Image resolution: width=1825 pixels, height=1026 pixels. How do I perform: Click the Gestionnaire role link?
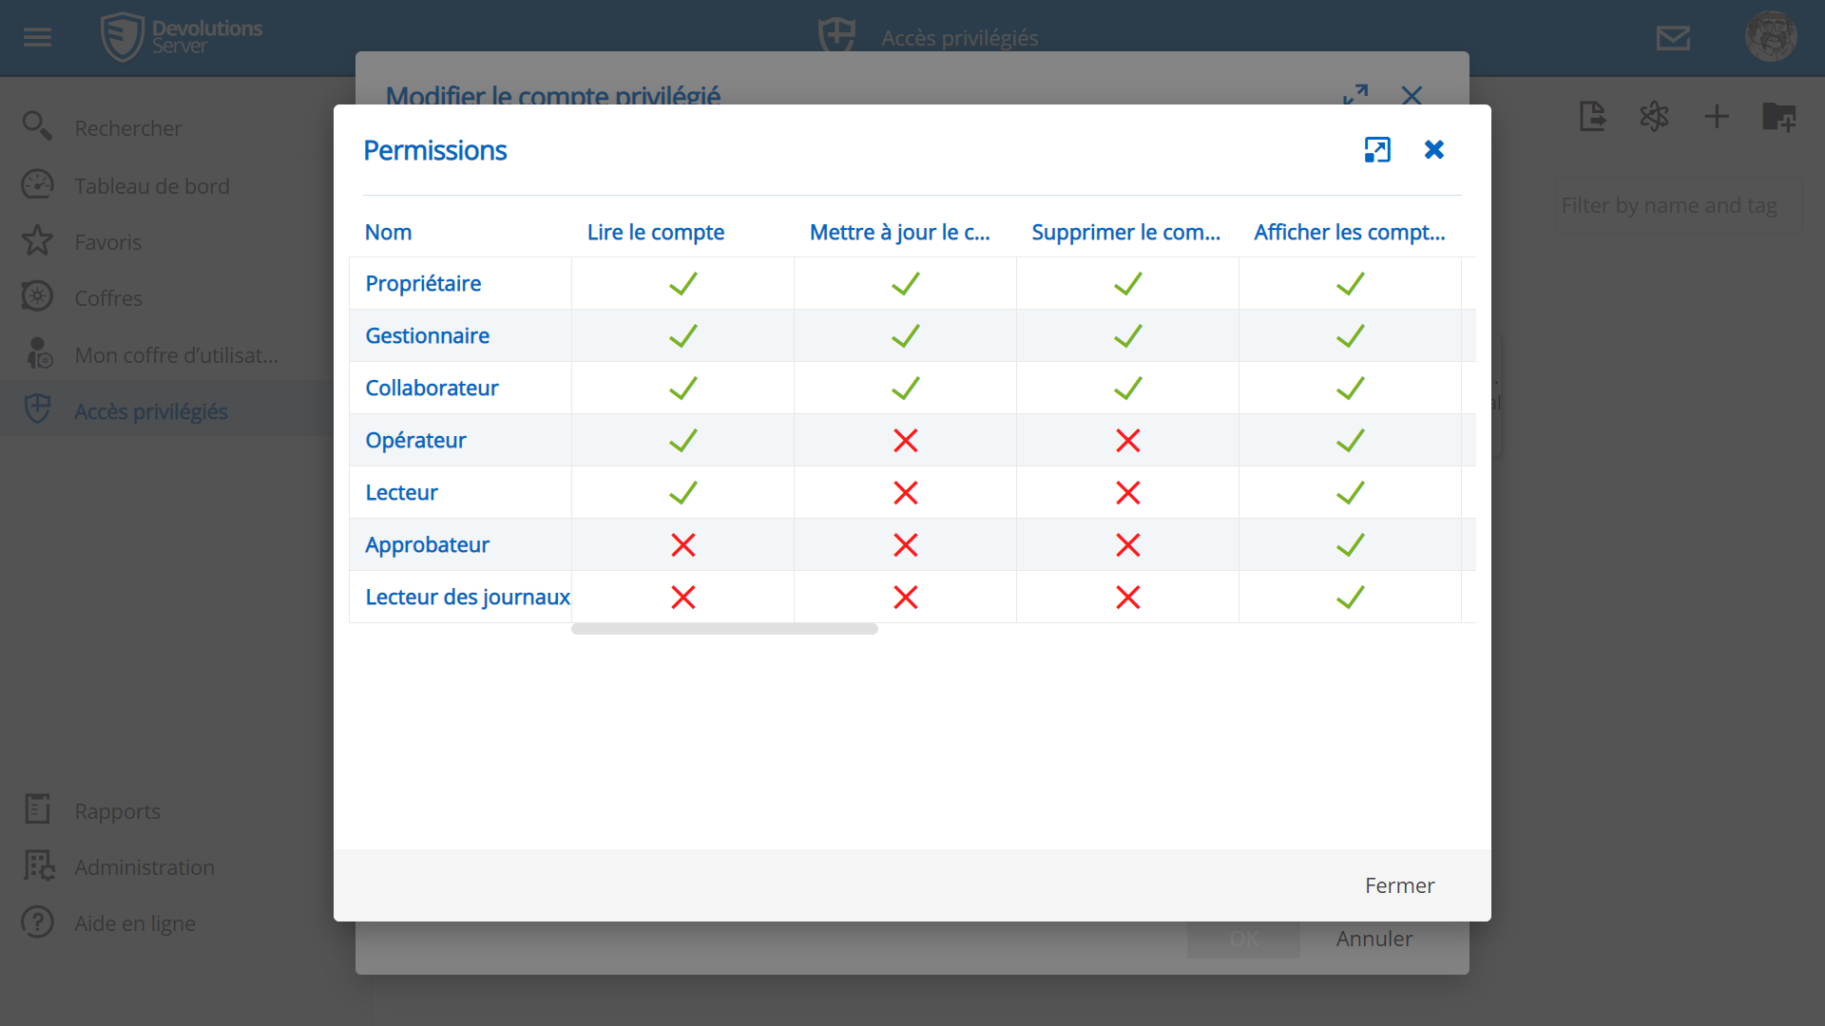[x=428, y=336]
